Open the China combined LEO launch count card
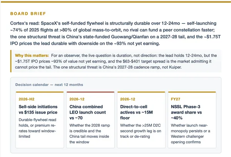 90,120
